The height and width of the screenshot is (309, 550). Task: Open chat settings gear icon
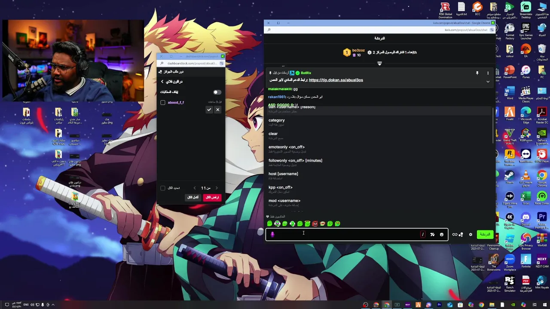[x=471, y=234]
